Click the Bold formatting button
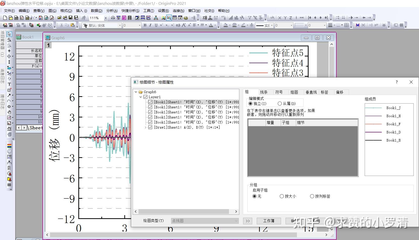419x240 pixels. click(x=145, y=25)
